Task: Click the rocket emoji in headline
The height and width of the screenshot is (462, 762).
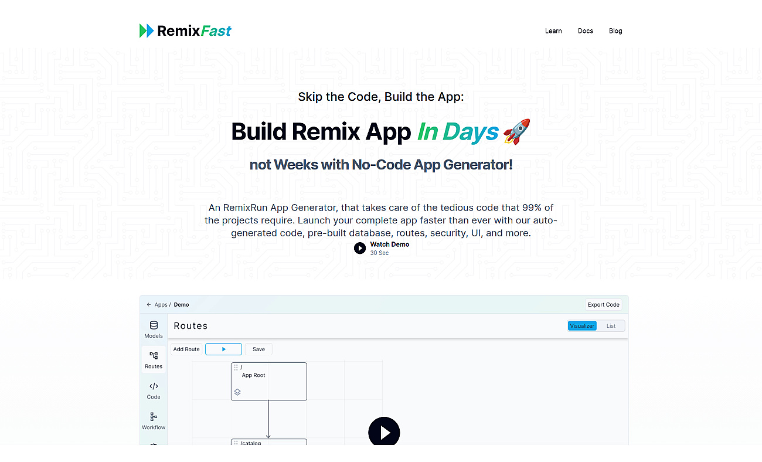Action: click(x=517, y=131)
